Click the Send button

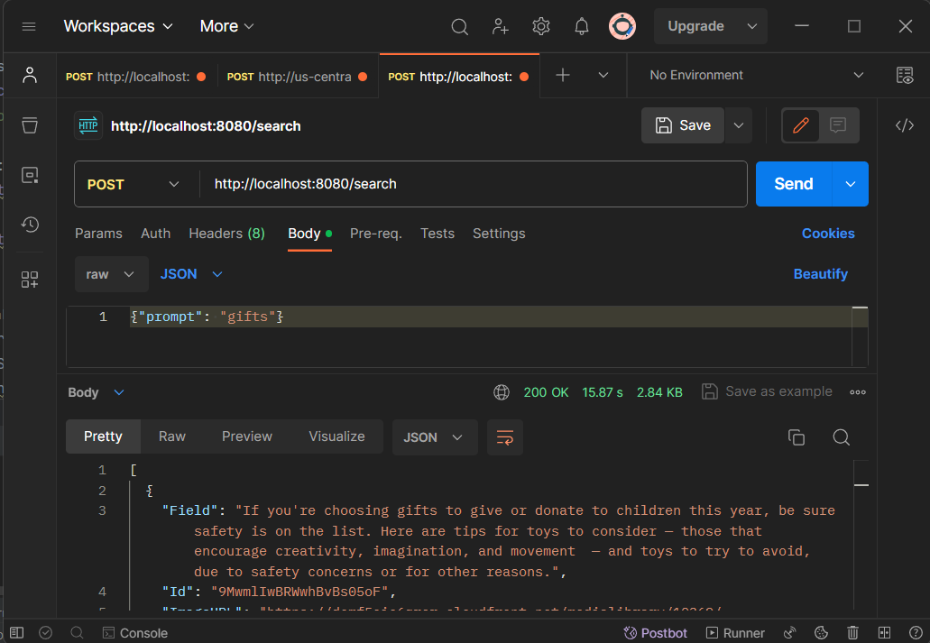click(794, 185)
